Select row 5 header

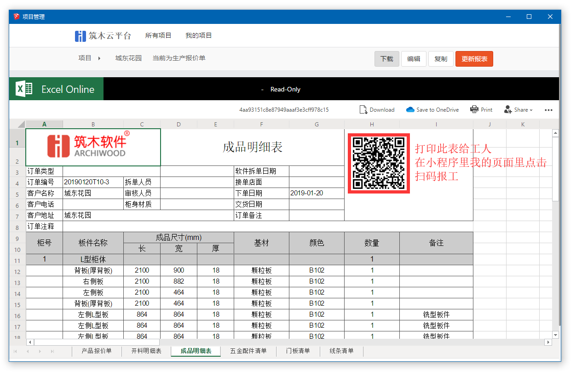pyautogui.click(x=17, y=194)
